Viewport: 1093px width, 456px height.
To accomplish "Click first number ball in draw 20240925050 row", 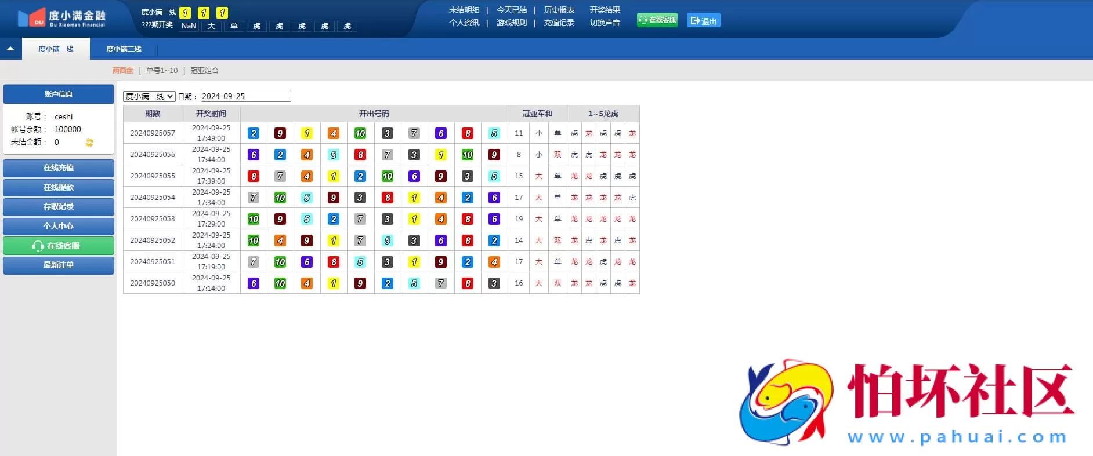I will 254,283.
